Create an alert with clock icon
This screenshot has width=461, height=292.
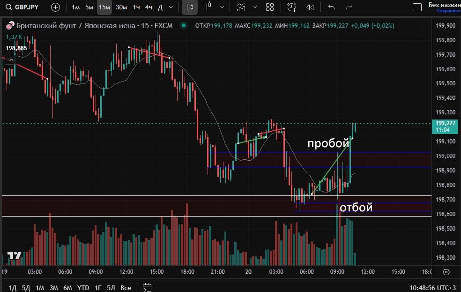pos(291,7)
